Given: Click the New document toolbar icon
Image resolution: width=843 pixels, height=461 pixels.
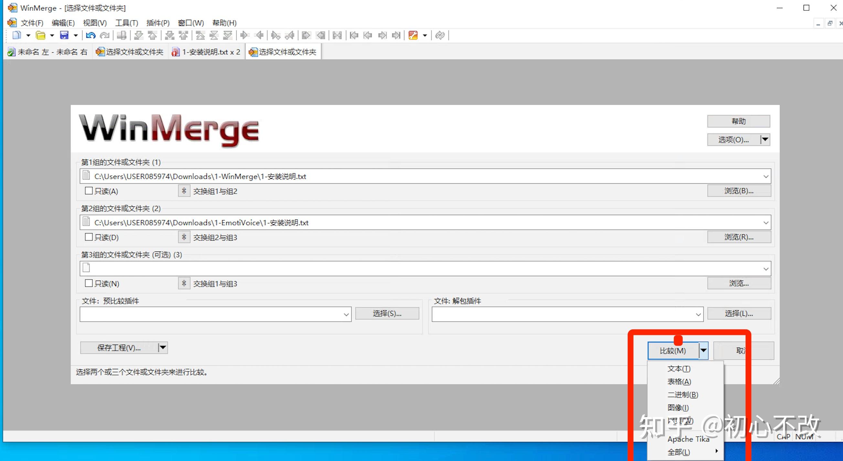Looking at the screenshot, I should [x=16, y=35].
